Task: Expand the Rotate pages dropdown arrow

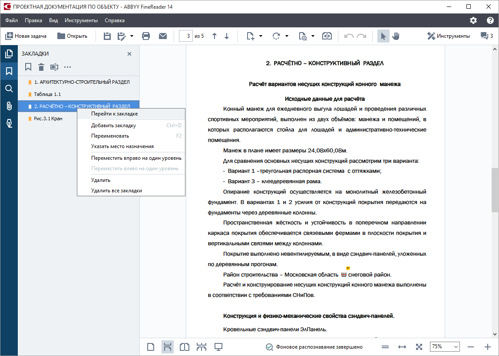Action: [x=287, y=36]
